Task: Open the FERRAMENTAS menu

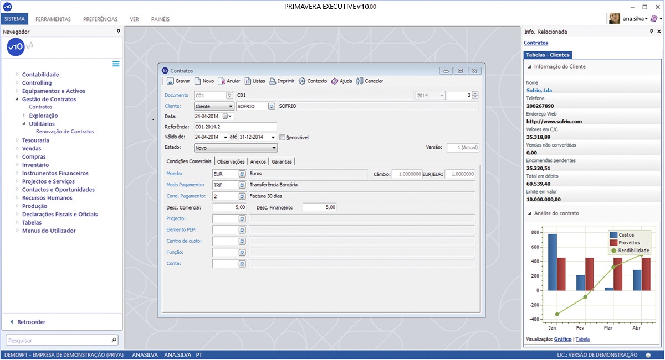Action: (53, 19)
